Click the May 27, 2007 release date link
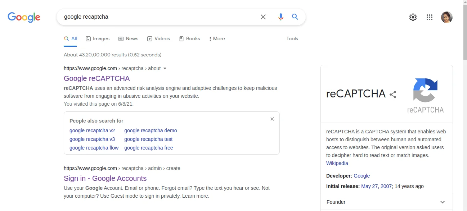 pyautogui.click(x=376, y=186)
